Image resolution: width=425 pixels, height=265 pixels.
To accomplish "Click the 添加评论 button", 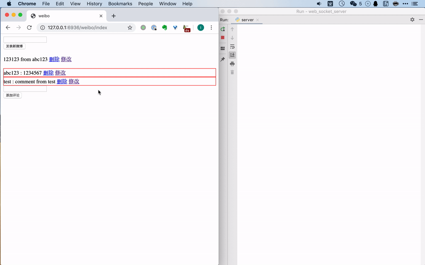I will pyautogui.click(x=12, y=95).
